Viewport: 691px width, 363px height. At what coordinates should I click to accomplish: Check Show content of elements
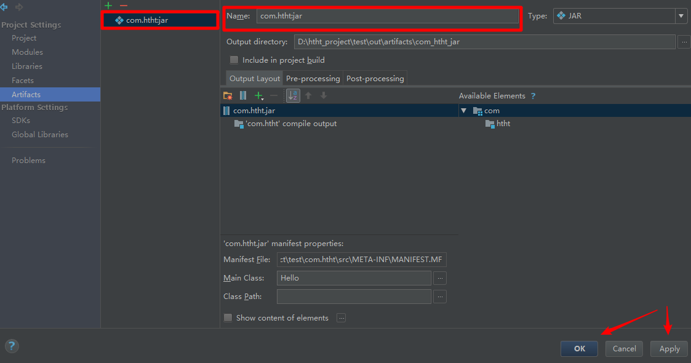coord(228,317)
